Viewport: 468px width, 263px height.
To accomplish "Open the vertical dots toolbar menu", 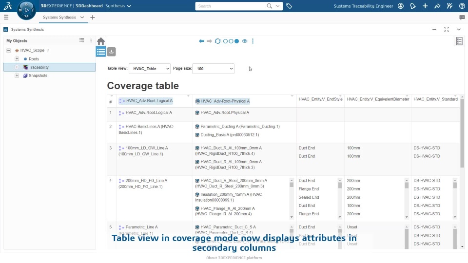I will pos(253,41).
